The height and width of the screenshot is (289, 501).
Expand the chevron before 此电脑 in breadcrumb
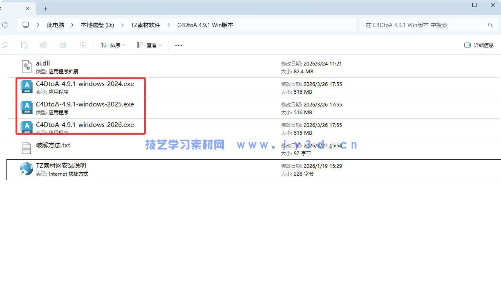point(38,25)
